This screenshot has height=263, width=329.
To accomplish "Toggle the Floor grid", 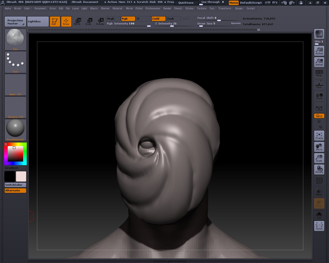I will pyautogui.click(x=319, y=85).
